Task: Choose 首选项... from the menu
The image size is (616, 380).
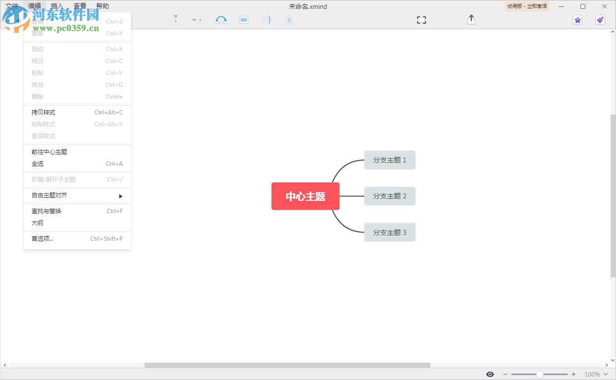Action: [77, 239]
